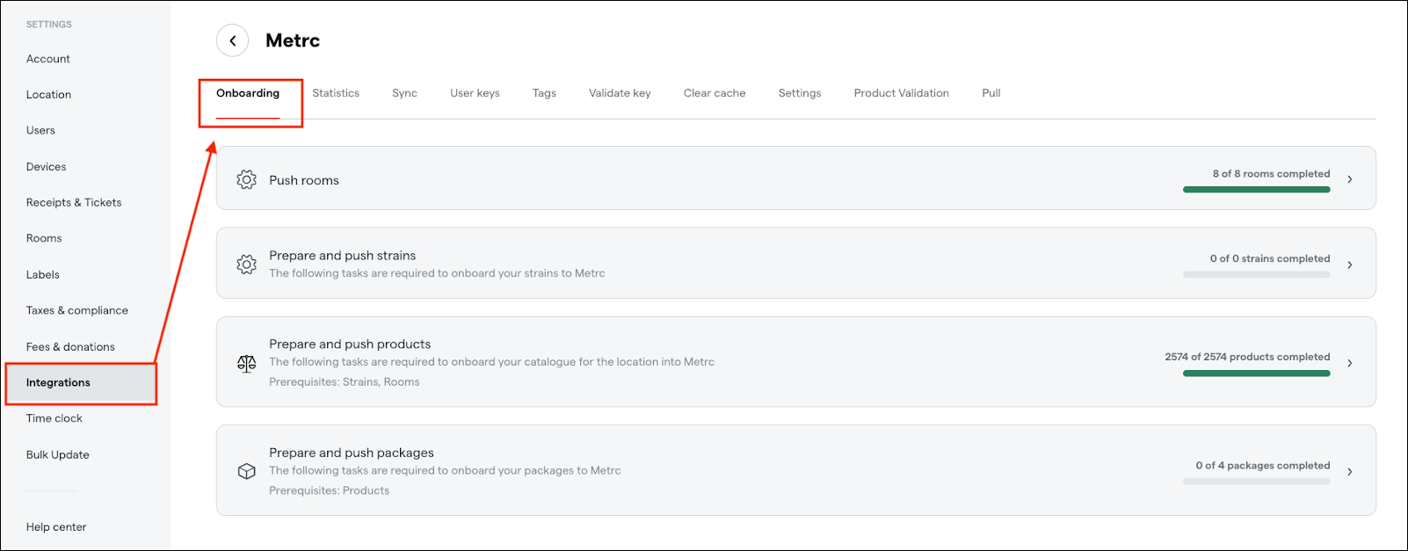Image resolution: width=1408 pixels, height=551 pixels.
Task: Expand the Push rooms row chevron
Action: (1350, 179)
